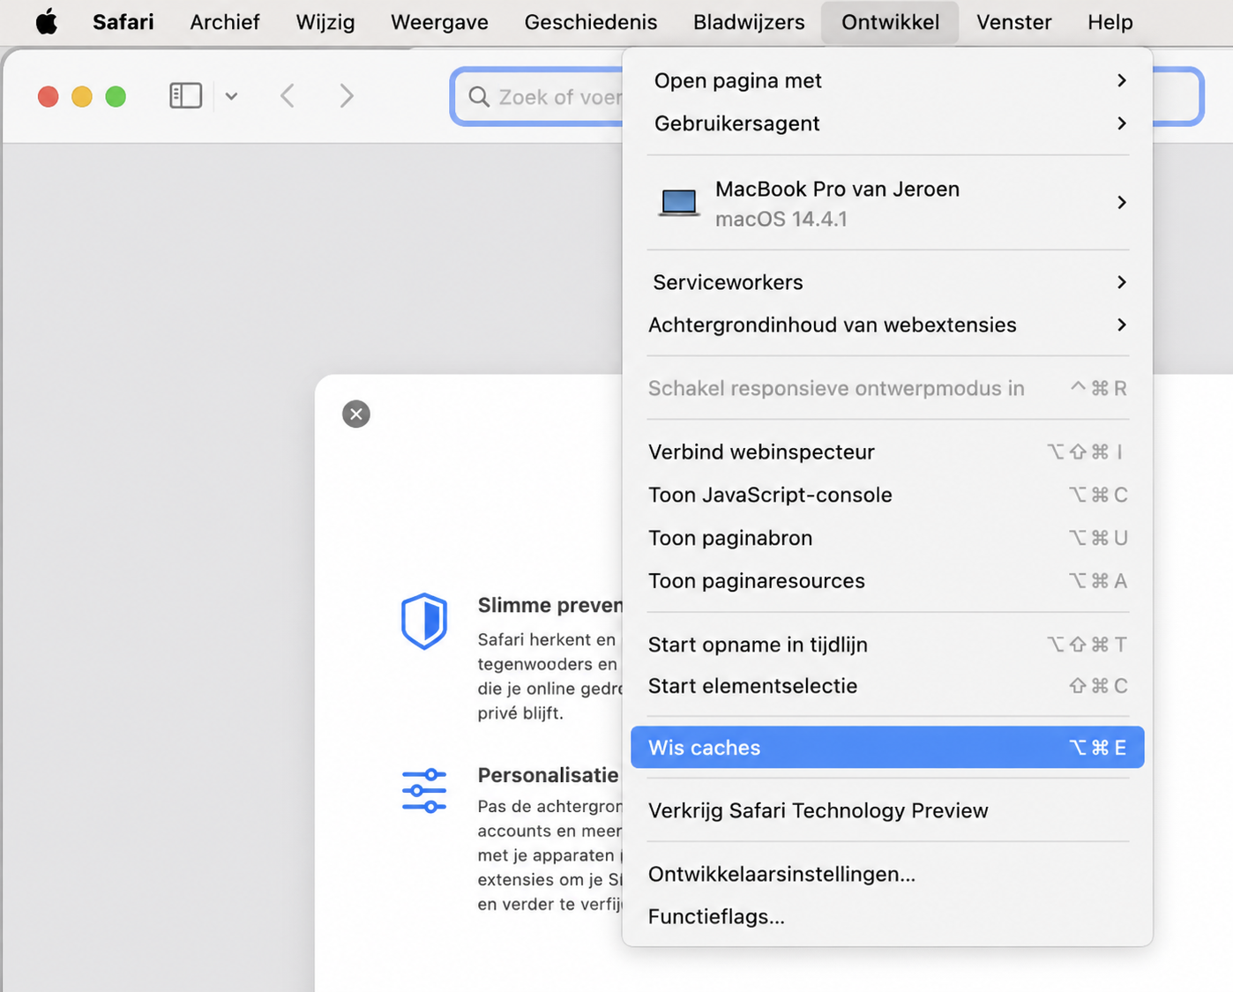Choose Verkrijg Safari Technology Preview
Viewport: 1233px width, 992px height.
pyautogui.click(x=888, y=810)
